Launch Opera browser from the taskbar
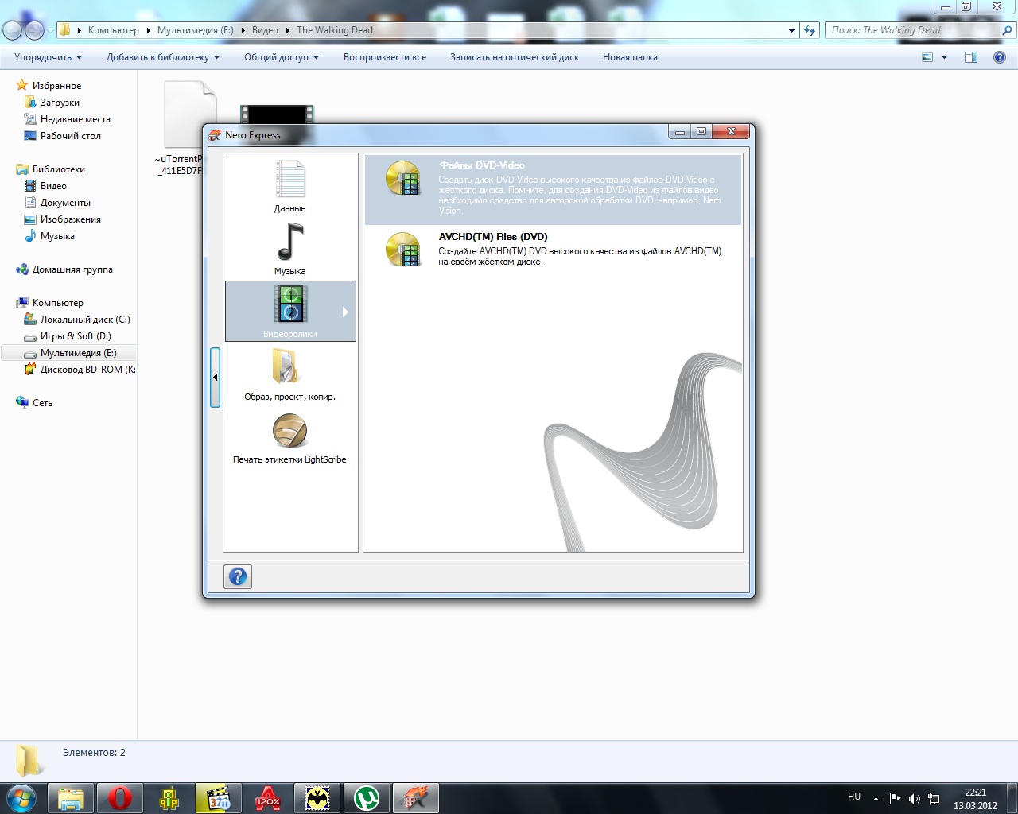 click(x=120, y=797)
